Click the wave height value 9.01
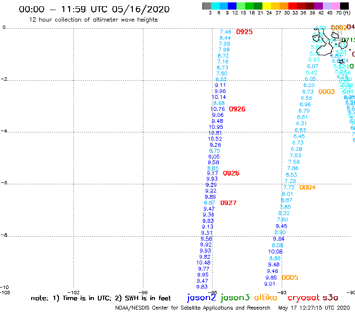The height and width of the screenshot is (312, 355). coord(270,284)
